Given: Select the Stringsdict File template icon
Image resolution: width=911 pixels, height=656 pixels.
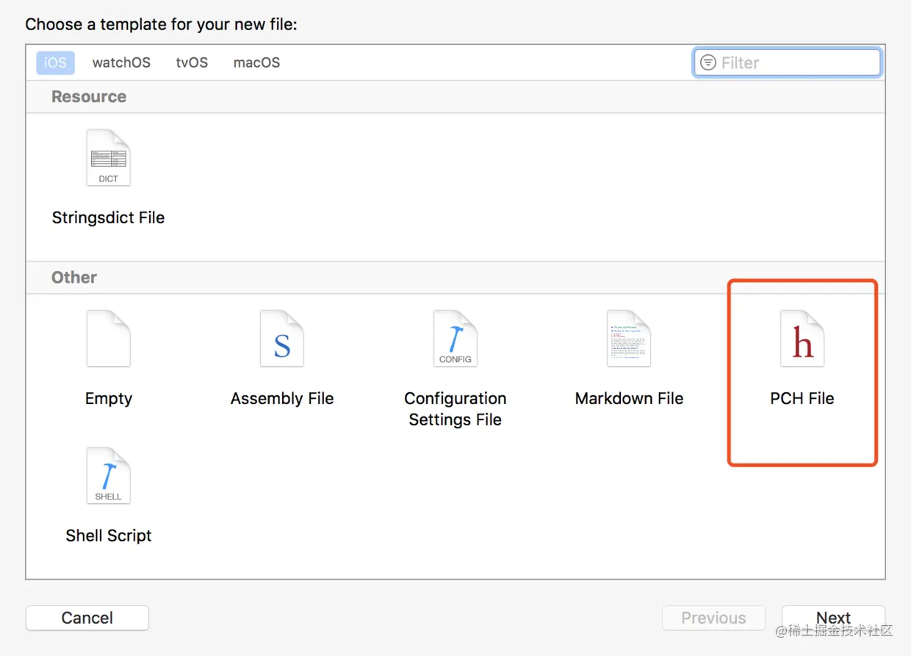Looking at the screenshot, I should pos(109,157).
